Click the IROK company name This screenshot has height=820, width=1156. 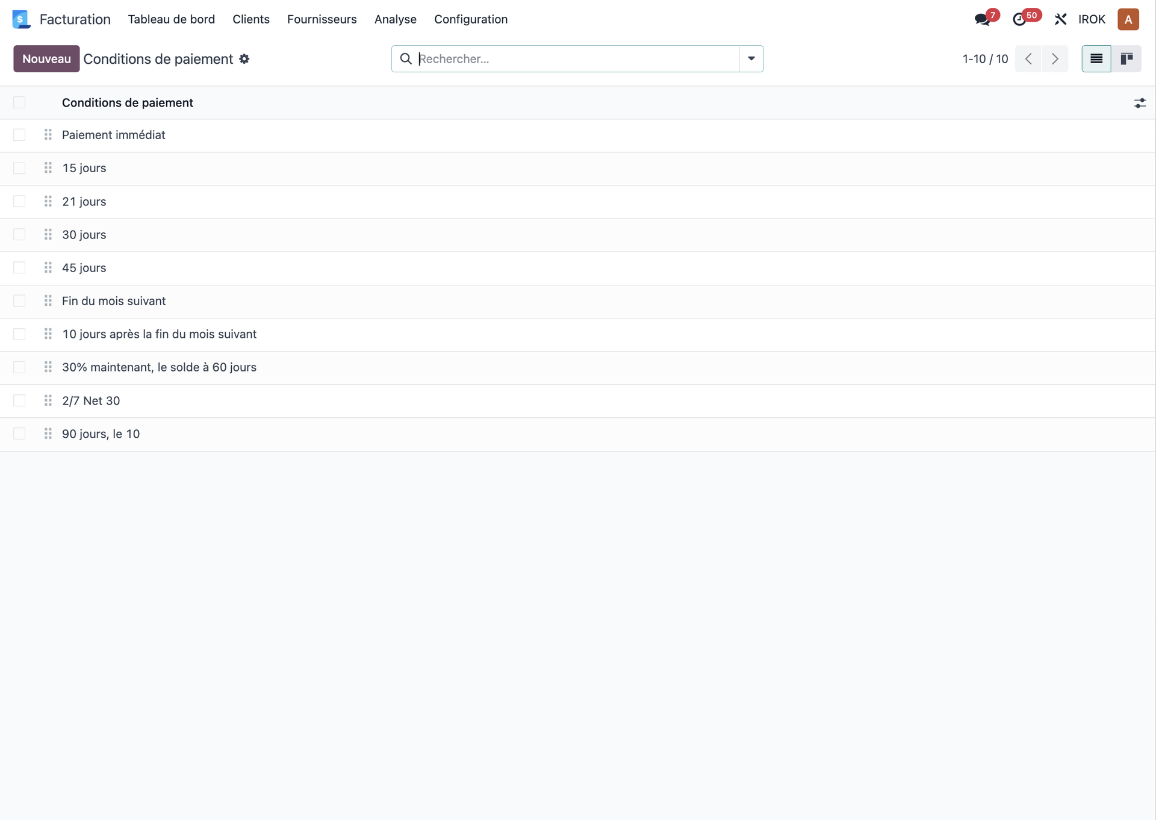tap(1092, 19)
